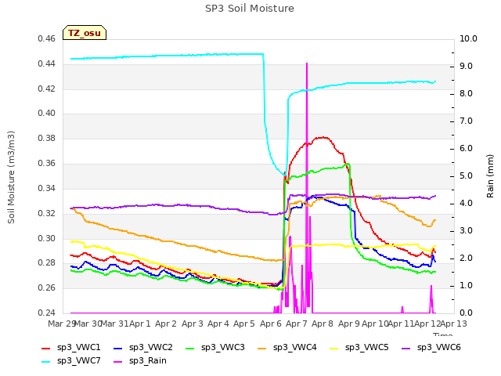Click the orange sp3_VWC4 legend swatch
Viewport: 501px width, 376px height.
click(x=262, y=349)
